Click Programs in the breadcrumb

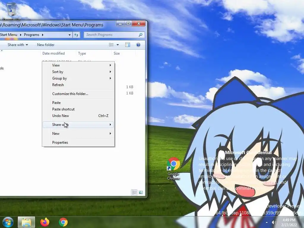click(31, 35)
